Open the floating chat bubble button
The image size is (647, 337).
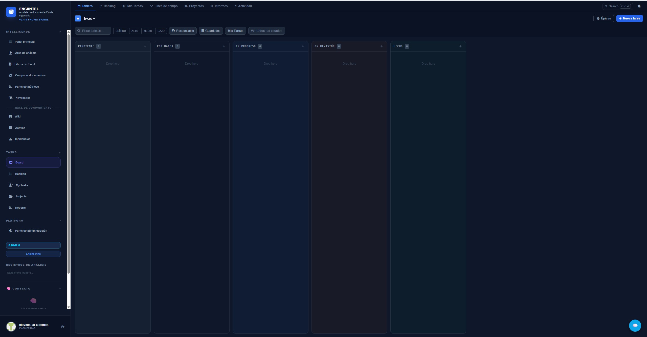635,326
